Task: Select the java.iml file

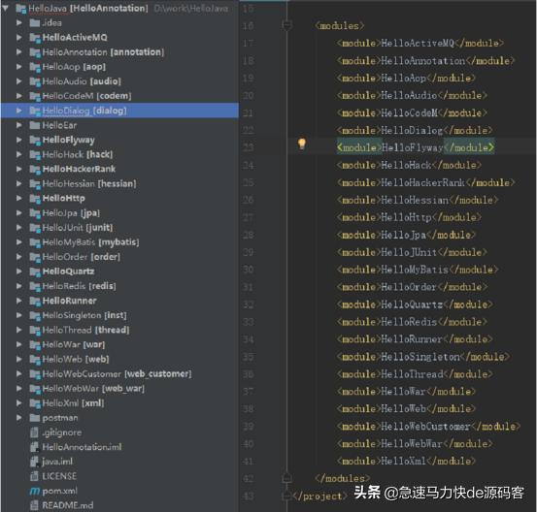Action: click(57, 462)
